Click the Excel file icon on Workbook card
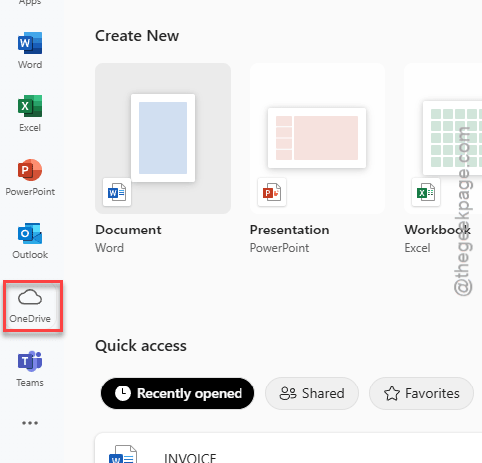The image size is (482, 463). tap(426, 192)
